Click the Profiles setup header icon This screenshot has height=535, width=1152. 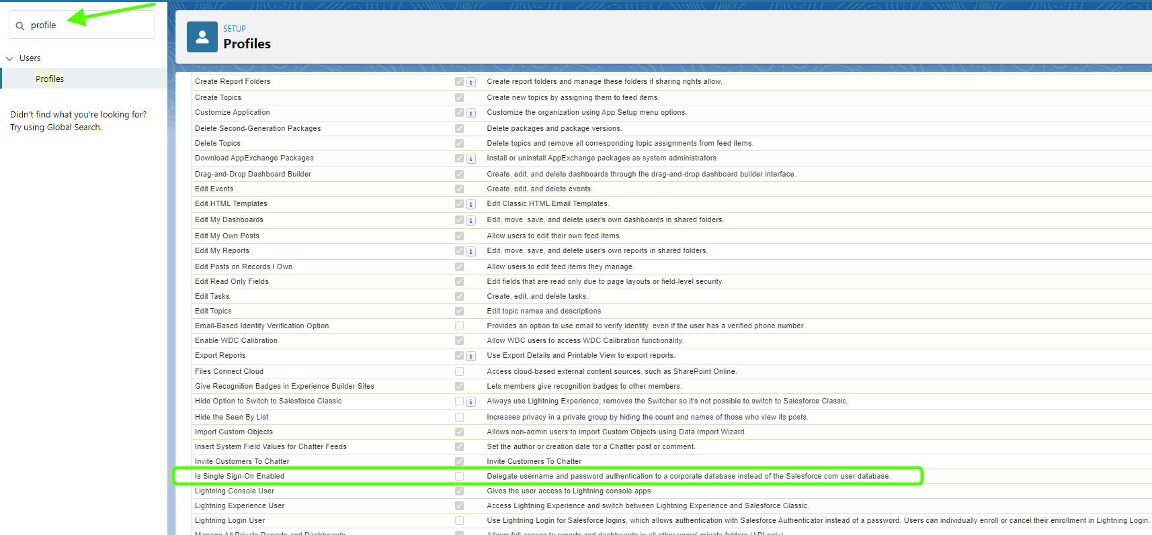202,37
